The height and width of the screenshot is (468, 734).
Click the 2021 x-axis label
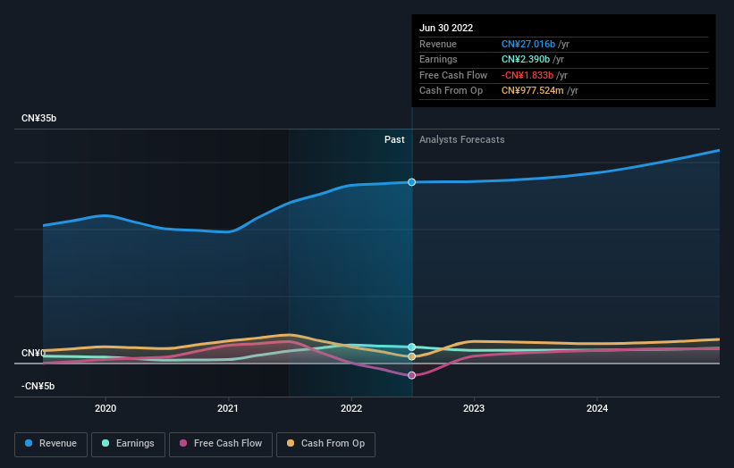pyautogui.click(x=228, y=408)
